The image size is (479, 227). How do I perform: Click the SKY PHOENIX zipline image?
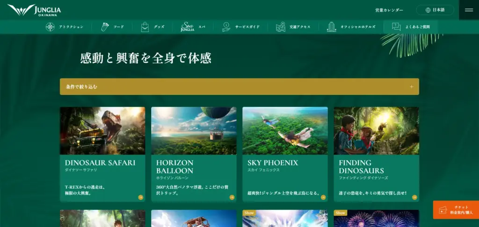(x=285, y=131)
